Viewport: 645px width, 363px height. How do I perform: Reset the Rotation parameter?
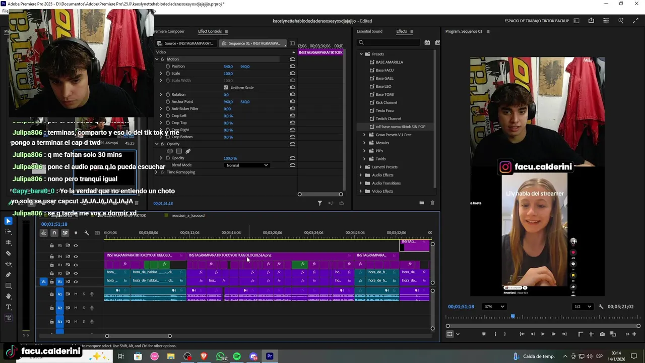click(x=292, y=95)
